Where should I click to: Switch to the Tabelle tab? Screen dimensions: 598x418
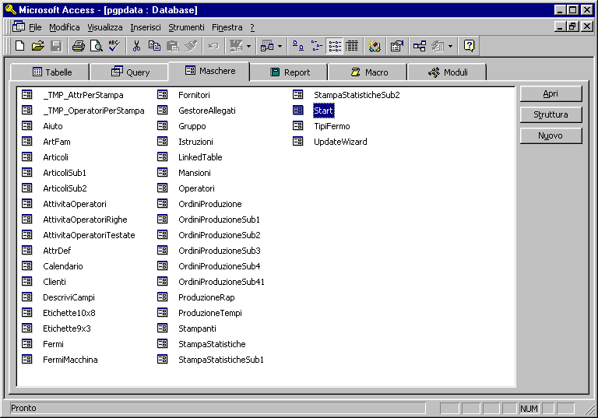pos(50,72)
